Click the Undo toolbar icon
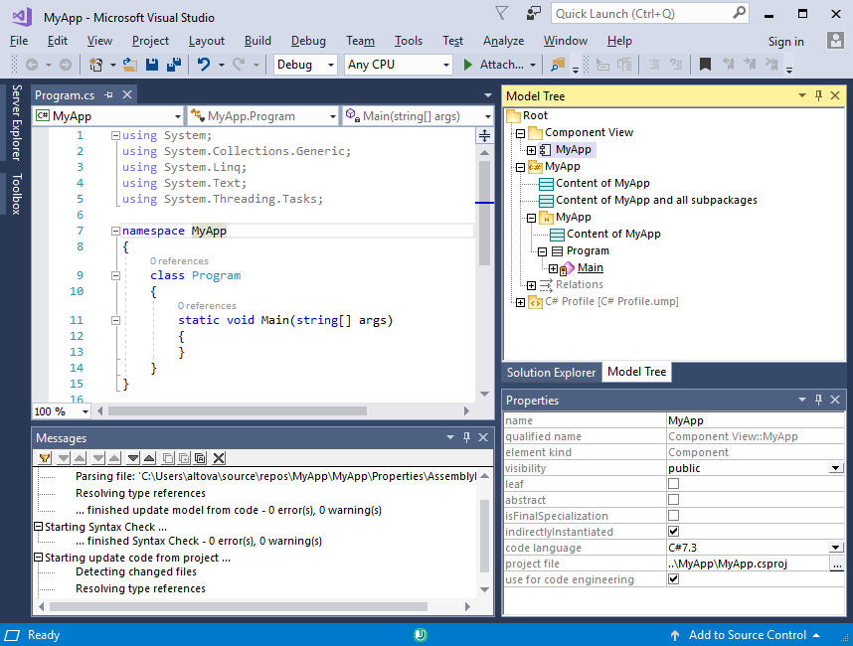Screen dimensions: 853x646 (204, 65)
